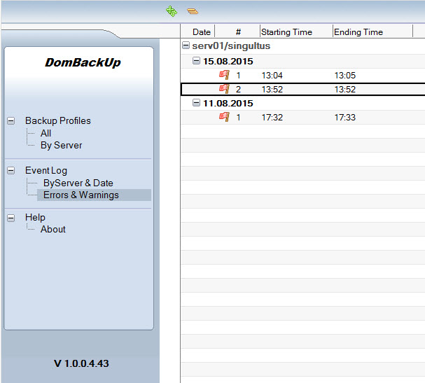Click the red flag icon for the 13:52 entry
This screenshot has width=425, height=383.
(224, 89)
